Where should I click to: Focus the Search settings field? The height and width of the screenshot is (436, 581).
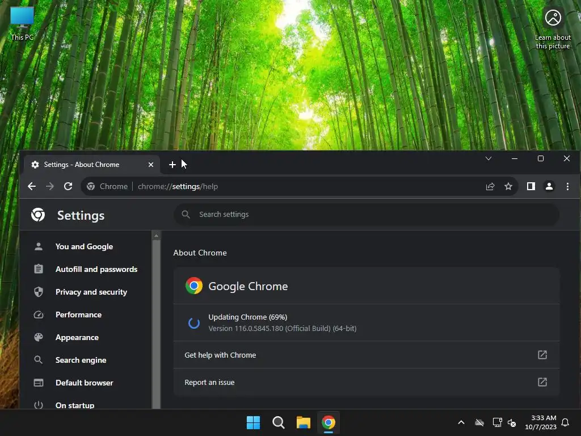point(366,214)
